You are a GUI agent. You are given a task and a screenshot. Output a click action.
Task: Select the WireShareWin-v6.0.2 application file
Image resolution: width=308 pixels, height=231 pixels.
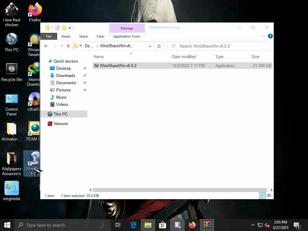point(183,66)
